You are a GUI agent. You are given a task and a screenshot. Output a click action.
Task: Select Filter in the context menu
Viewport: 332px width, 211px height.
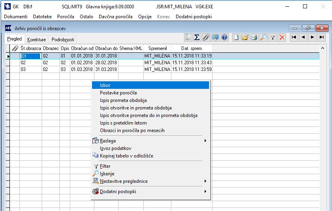(x=151, y=166)
